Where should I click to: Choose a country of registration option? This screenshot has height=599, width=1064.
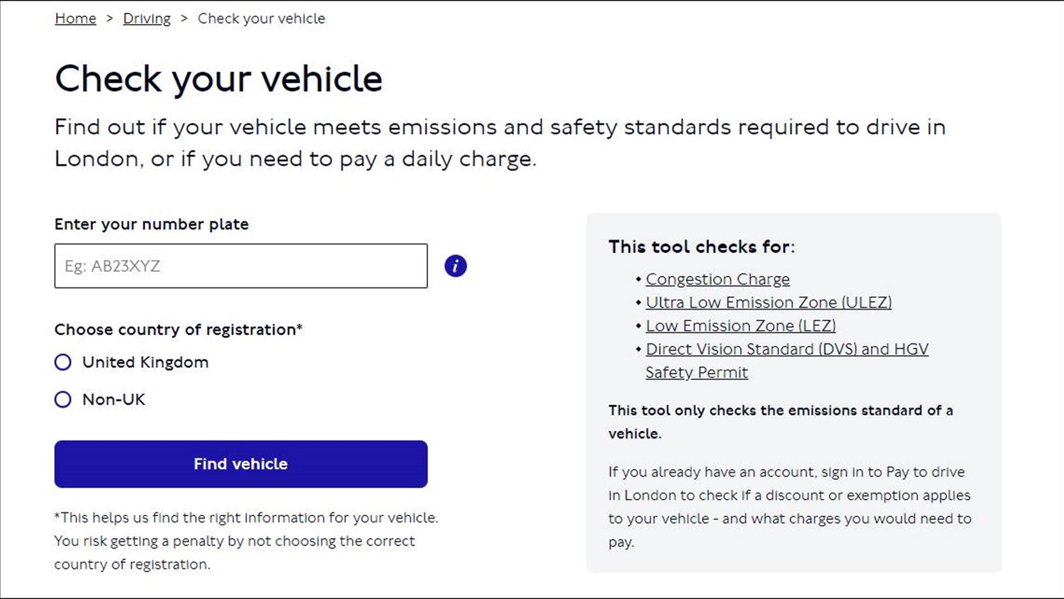[x=62, y=362]
